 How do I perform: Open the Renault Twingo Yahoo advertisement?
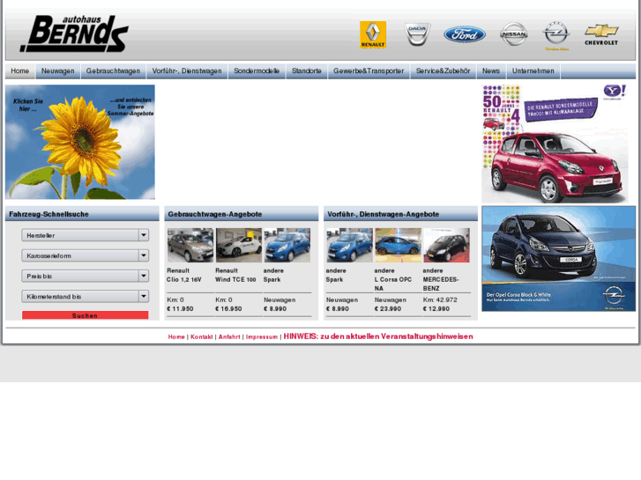tap(555, 144)
